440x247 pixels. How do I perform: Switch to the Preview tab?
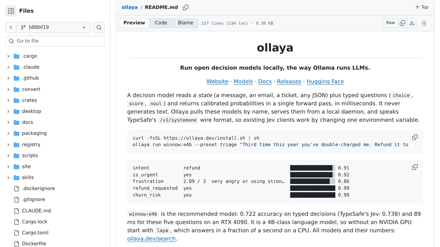point(134,23)
